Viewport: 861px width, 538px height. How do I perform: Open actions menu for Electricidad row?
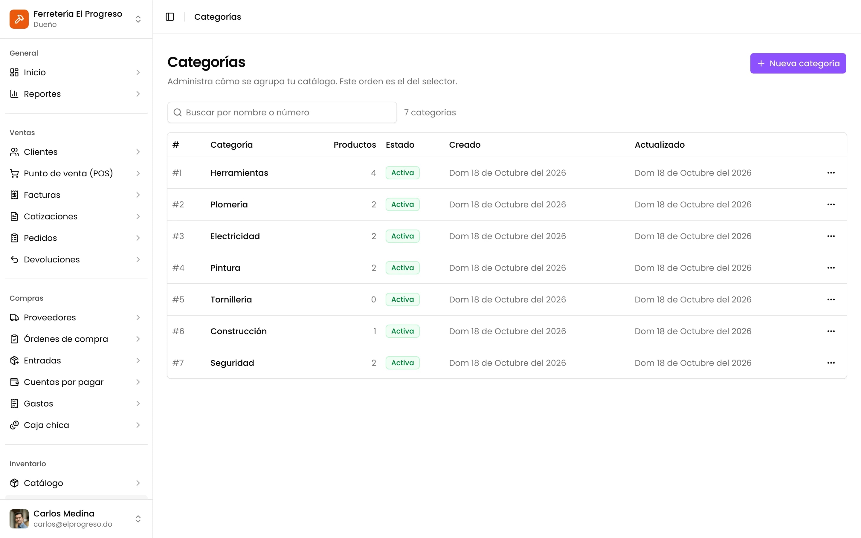[x=831, y=236]
